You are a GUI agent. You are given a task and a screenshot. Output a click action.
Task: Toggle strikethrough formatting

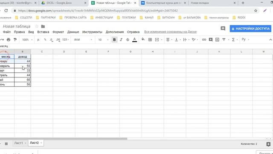tap(128, 40)
